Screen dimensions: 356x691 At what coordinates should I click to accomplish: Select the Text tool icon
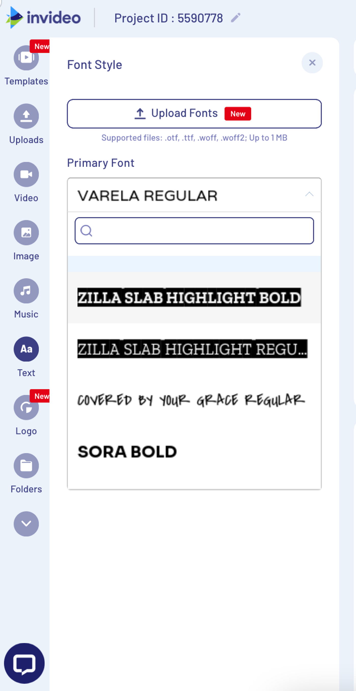coord(26,349)
